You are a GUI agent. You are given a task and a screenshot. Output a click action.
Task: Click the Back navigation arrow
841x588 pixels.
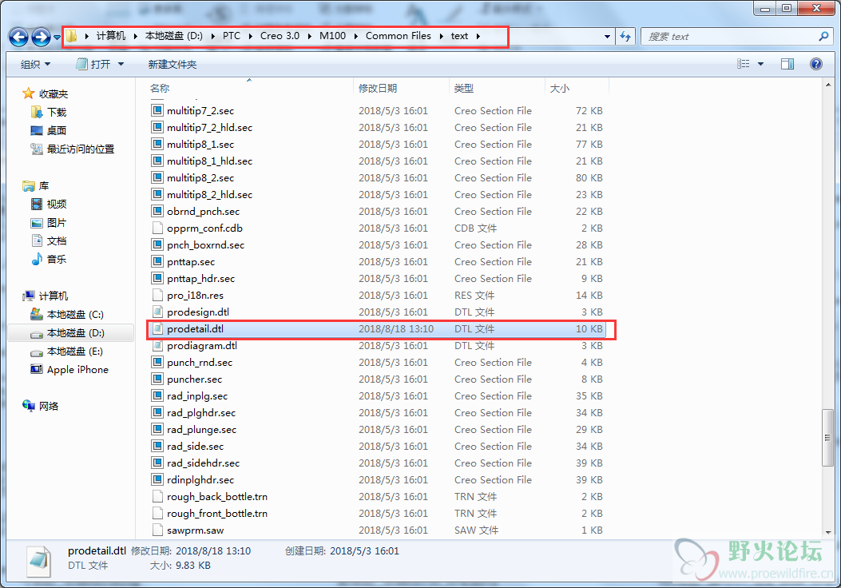tap(19, 37)
